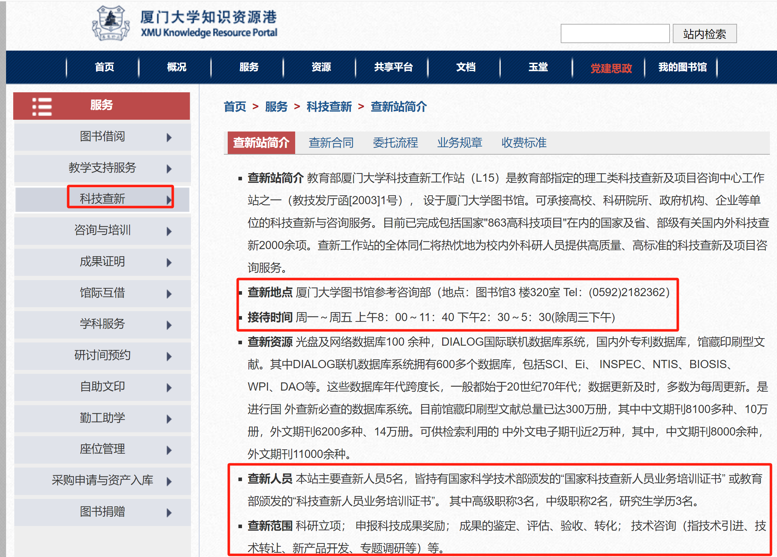777x557 pixels.
Task: Open 玉堂 in the top navigation
Action: 538,67
